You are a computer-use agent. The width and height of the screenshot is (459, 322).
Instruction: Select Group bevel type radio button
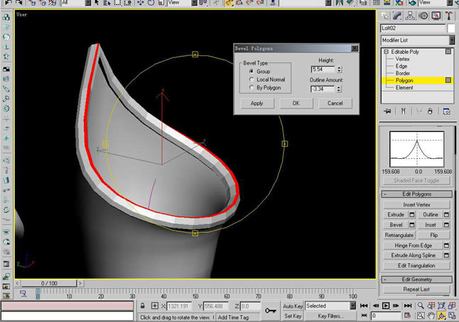click(x=252, y=72)
